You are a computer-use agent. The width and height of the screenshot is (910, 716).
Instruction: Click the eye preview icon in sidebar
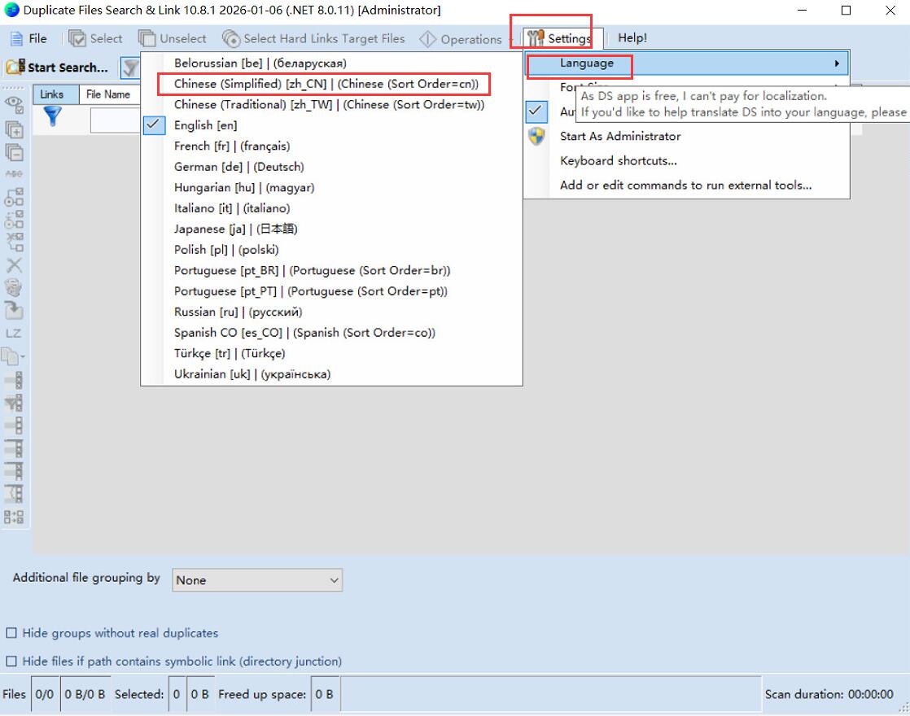pos(14,105)
